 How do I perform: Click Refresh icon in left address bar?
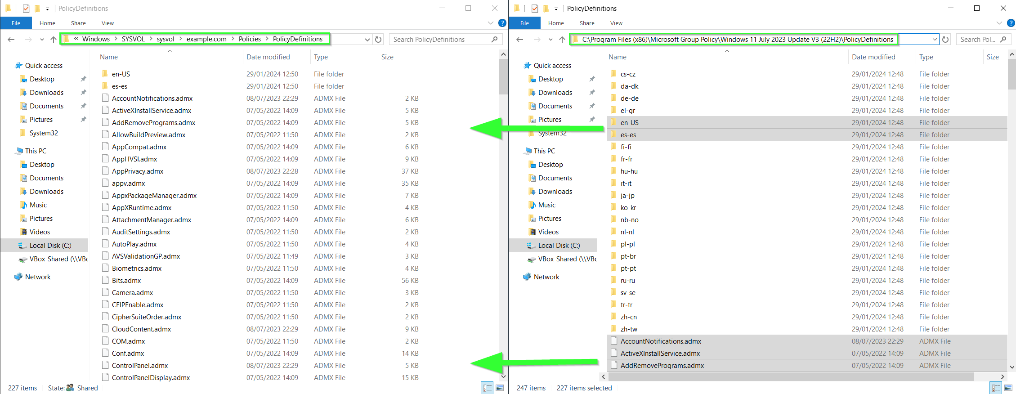(x=378, y=40)
